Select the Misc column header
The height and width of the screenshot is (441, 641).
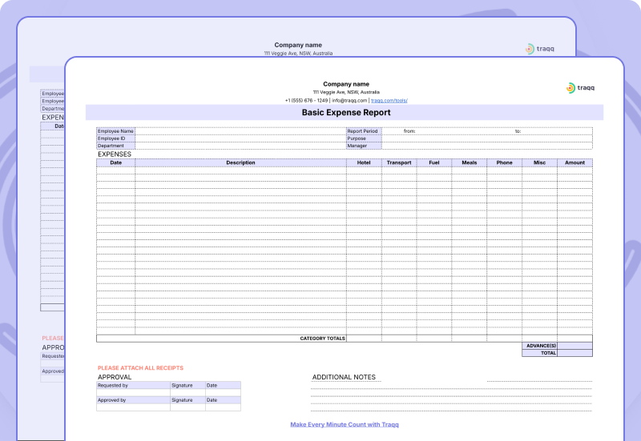539,162
